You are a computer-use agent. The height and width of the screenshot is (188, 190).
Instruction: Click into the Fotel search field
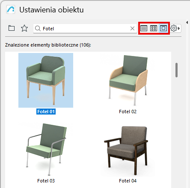click(x=85, y=29)
